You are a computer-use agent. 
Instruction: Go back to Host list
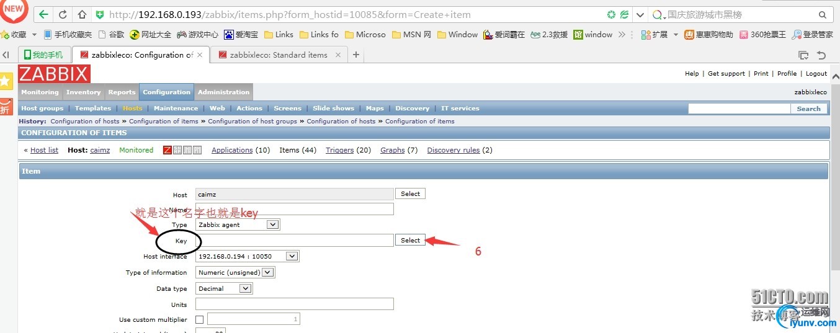44,150
